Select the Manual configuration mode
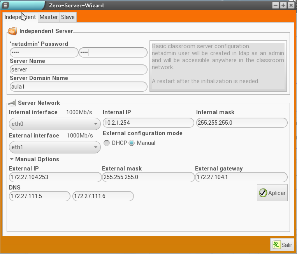297x254 pixels. [x=132, y=143]
